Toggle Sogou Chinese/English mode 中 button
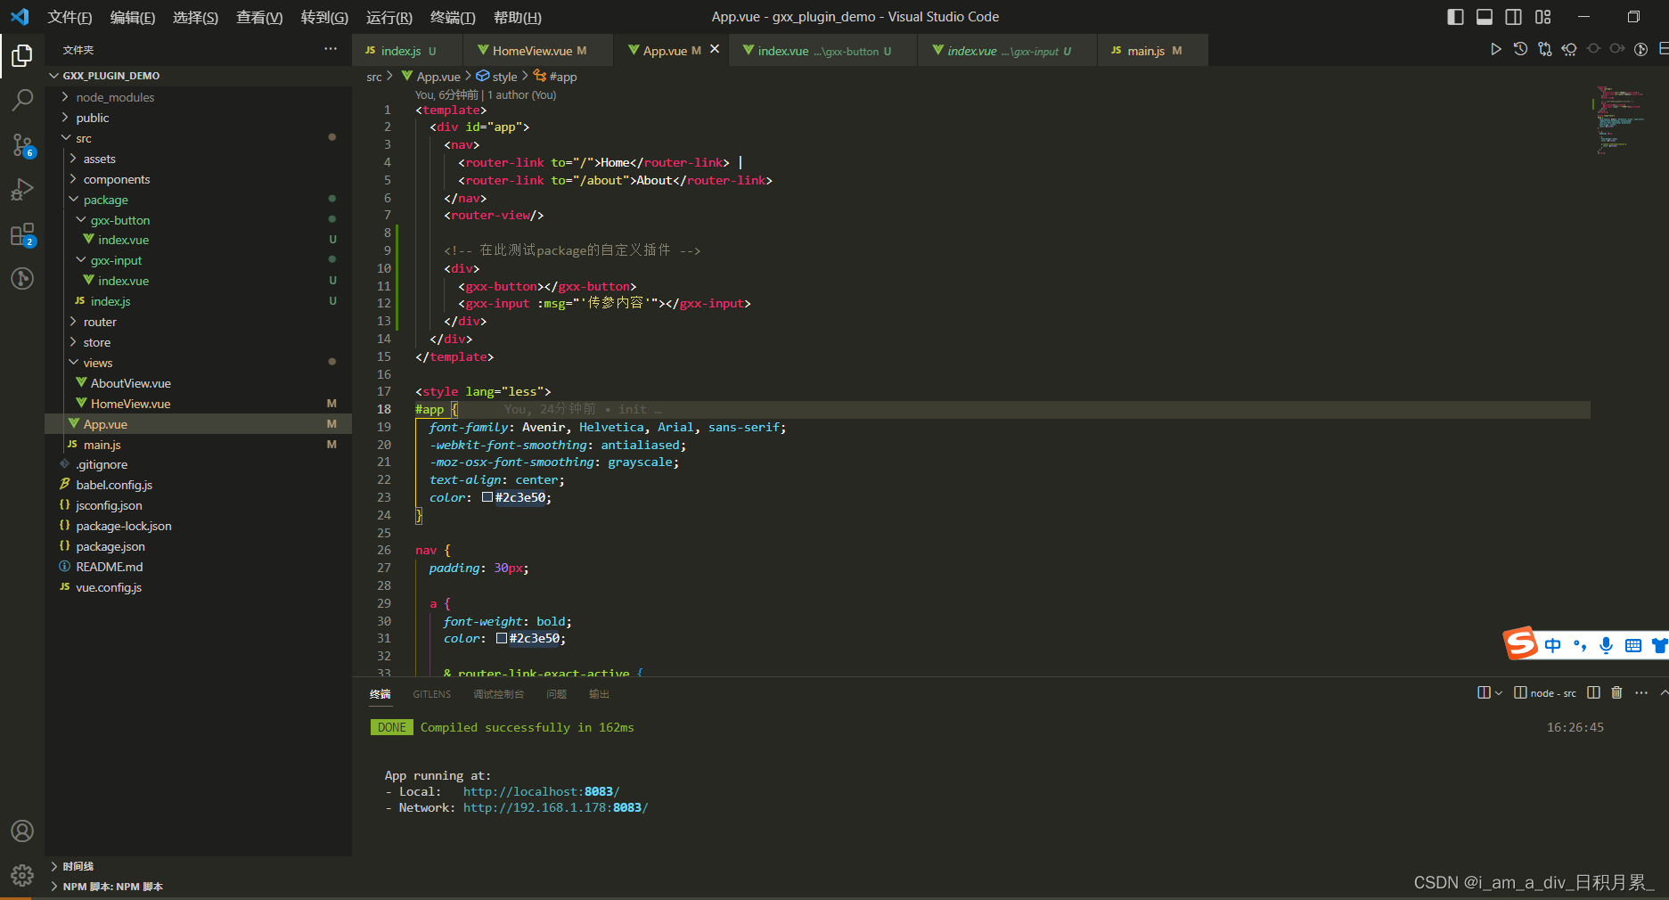The width and height of the screenshot is (1669, 900). [x=1553, y=646]
